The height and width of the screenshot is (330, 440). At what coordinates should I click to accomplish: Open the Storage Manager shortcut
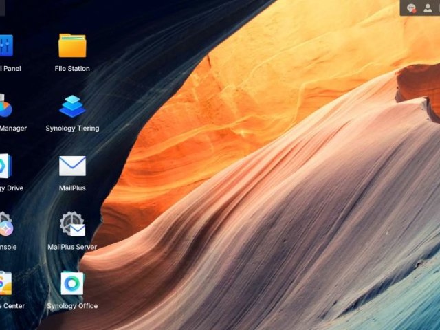pos(5,106)
